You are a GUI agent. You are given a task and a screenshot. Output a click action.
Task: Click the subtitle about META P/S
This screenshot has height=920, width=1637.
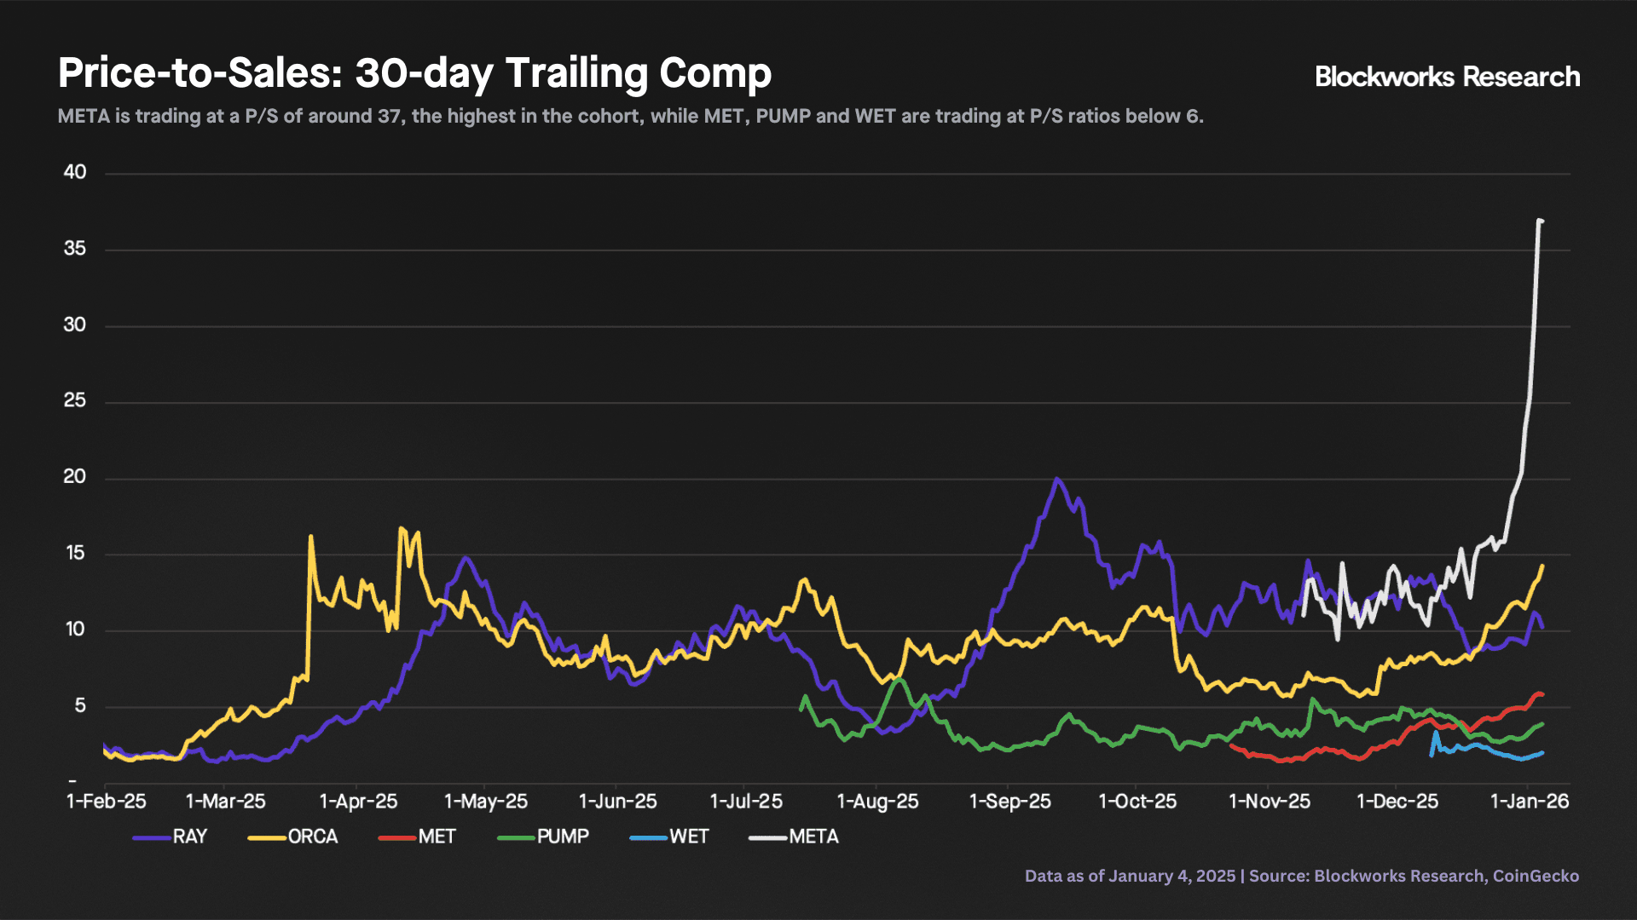[x=630, y=116]
